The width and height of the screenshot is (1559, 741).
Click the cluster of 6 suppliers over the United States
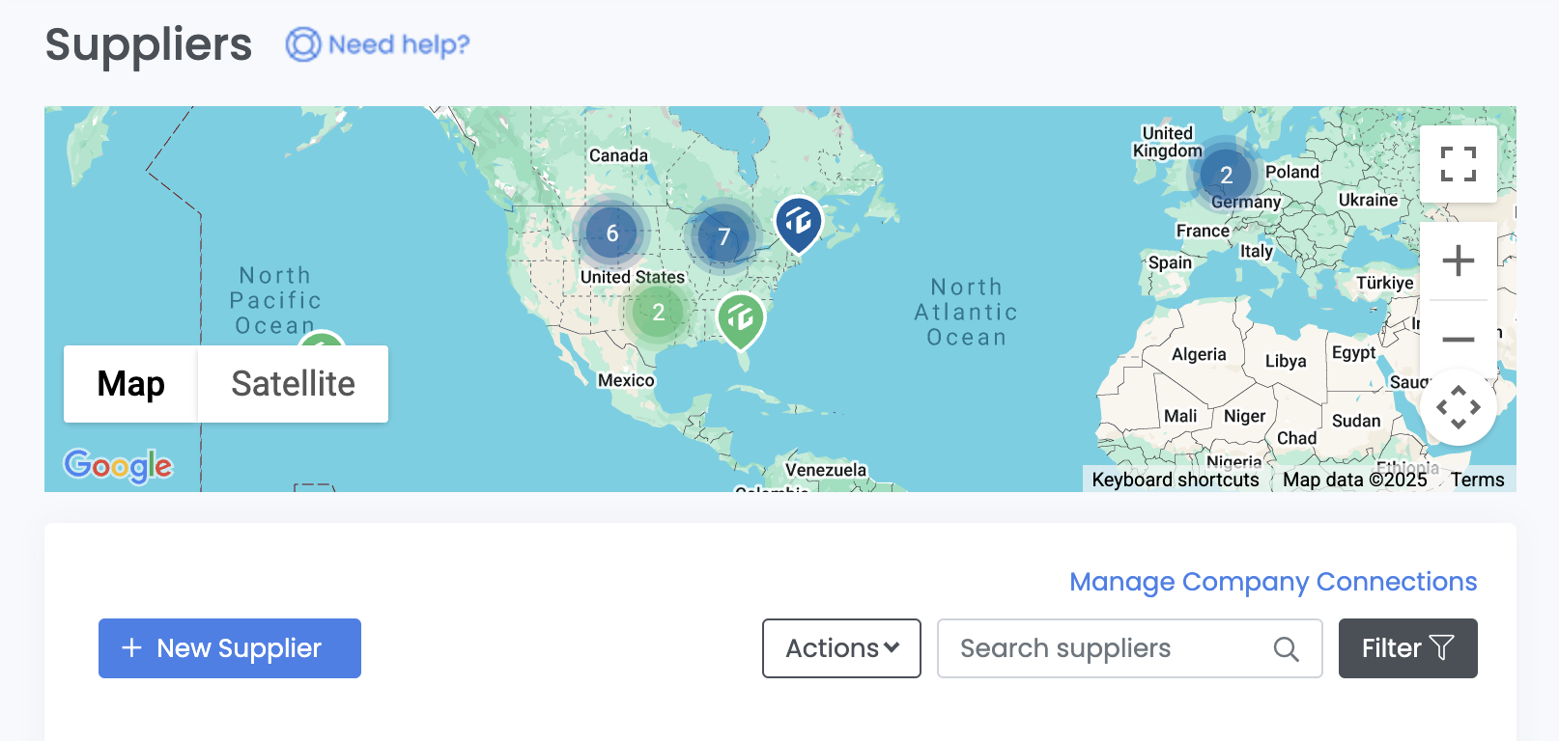(x=611, y=233)
